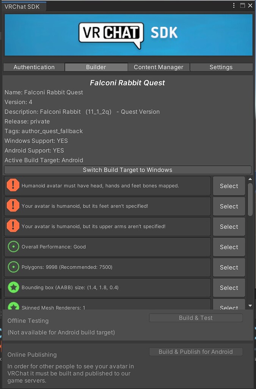Screen dimensions: 256x389
Task: Switch to the Authentication tab
Action: click(33, 67)
